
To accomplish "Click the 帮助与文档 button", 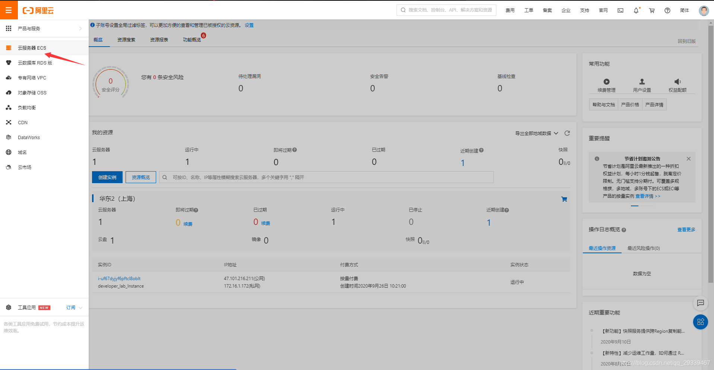I will click(604, 105).
